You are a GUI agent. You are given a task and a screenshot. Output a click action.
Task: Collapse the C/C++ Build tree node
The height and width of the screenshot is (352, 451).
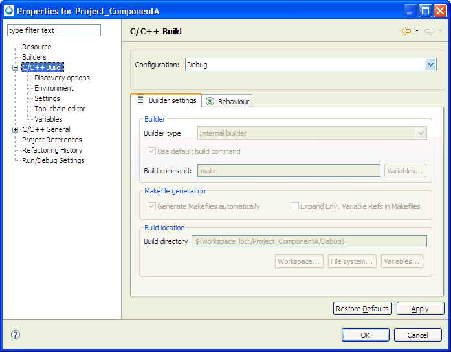[16, 67]
